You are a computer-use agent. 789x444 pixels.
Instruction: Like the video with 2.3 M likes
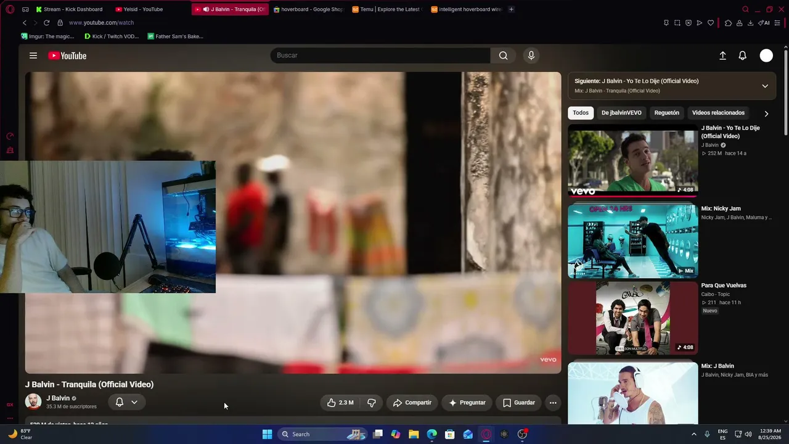pyautogui.click(x=340, y=403)
